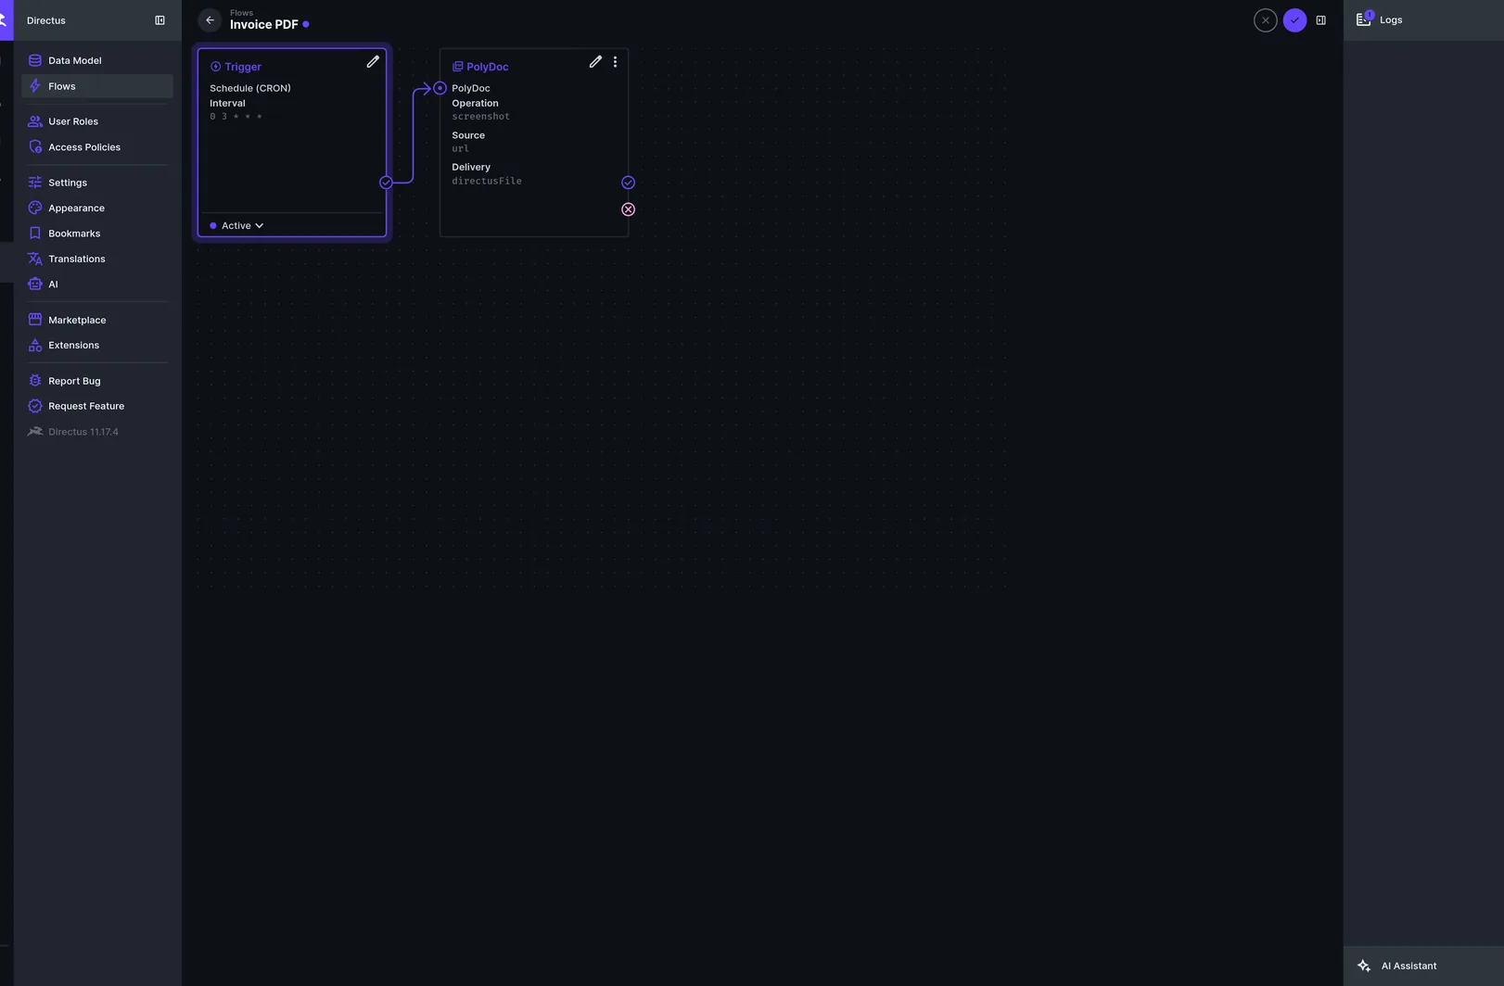Click Schedule (CRON) text in Trigger

click(250, 88)
